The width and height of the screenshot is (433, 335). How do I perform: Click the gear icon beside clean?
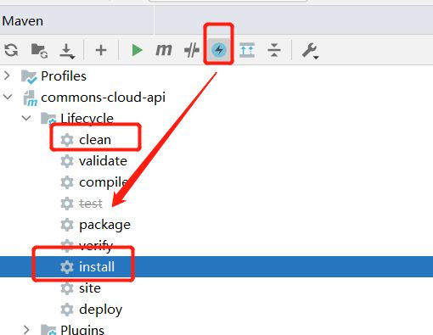67,140
